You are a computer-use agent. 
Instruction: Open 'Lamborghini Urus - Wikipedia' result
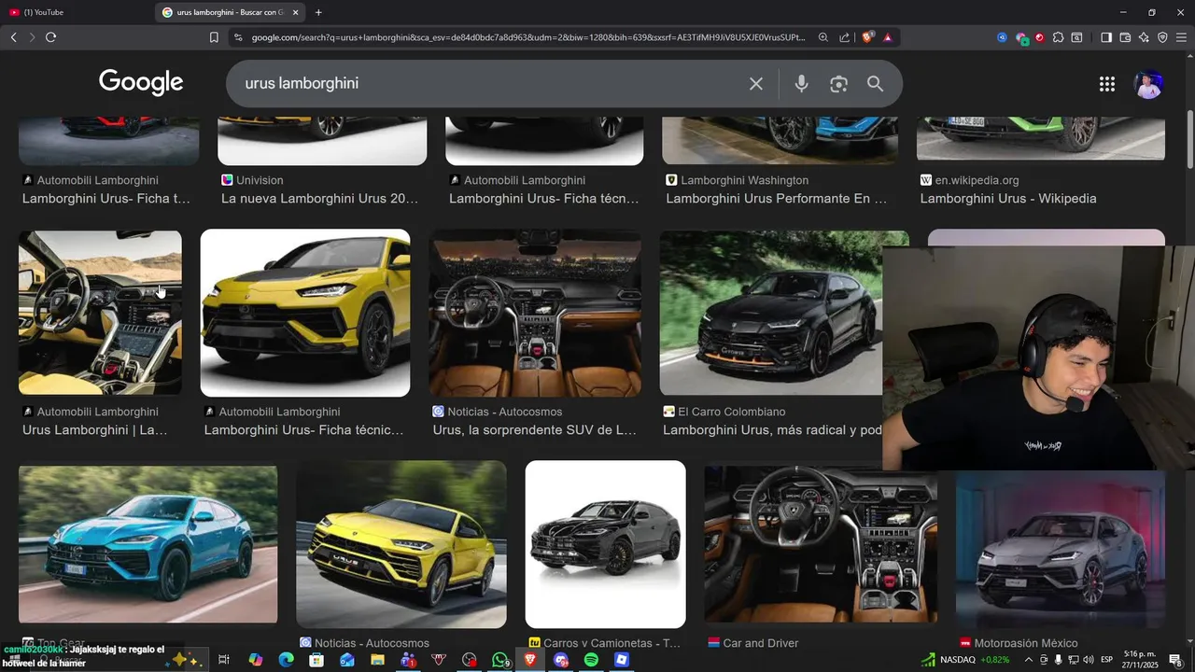click(x=1008, y=199)
